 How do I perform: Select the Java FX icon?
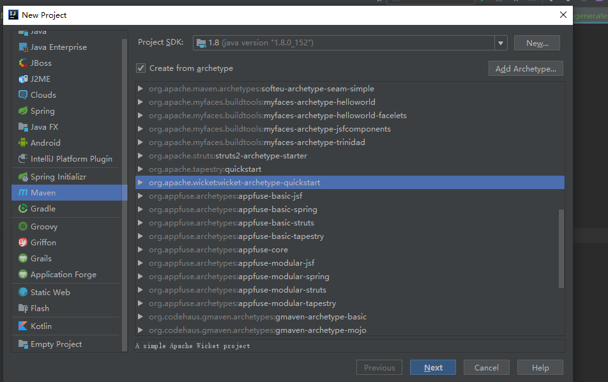(x=23, y=127)
